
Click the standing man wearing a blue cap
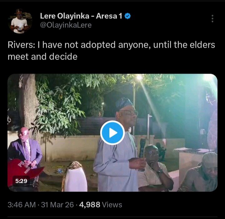120,147
